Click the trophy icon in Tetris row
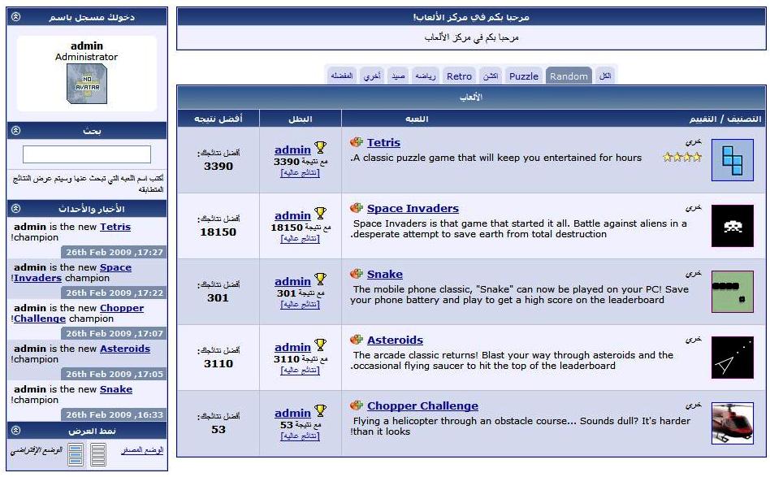 (320, 148)
